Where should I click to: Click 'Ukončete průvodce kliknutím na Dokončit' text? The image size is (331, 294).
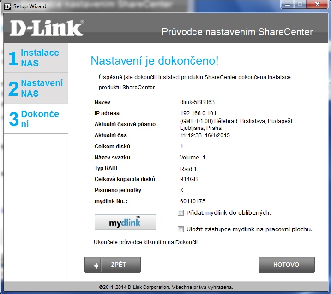pyautogui.click(x=146, y=242)
